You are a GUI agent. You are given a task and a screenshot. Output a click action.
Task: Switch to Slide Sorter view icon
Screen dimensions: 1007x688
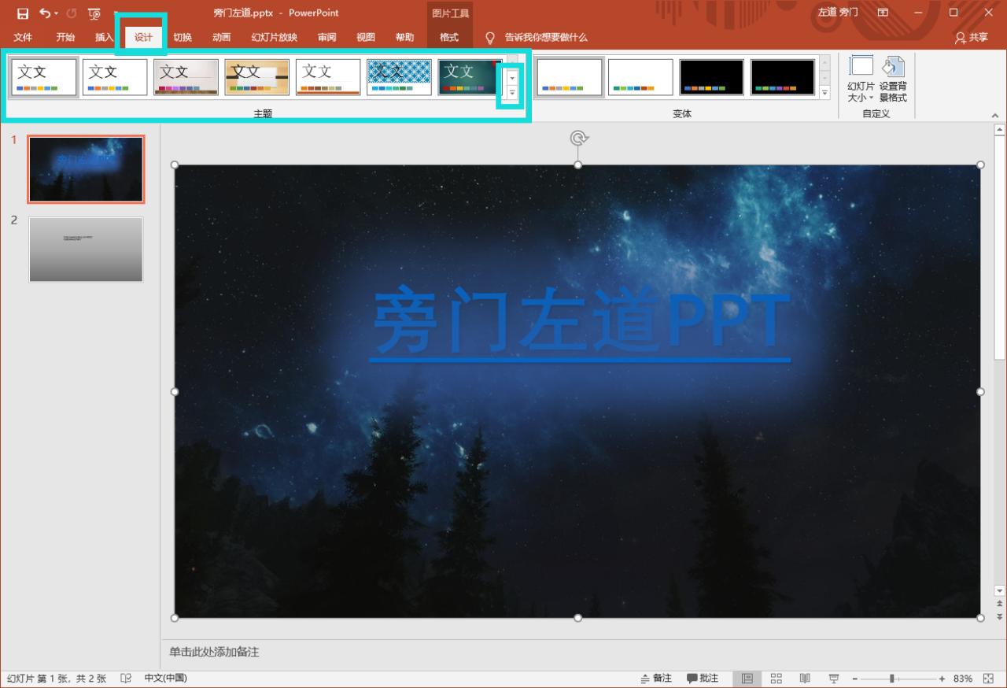pyautogui.click(x=776, y=678)
